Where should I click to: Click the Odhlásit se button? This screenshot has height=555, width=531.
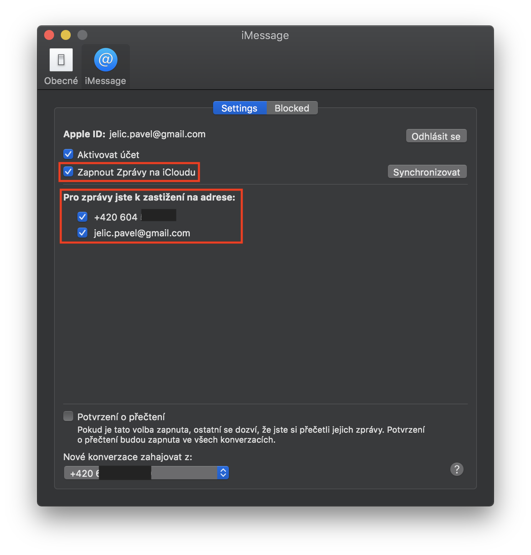point(436,136)
